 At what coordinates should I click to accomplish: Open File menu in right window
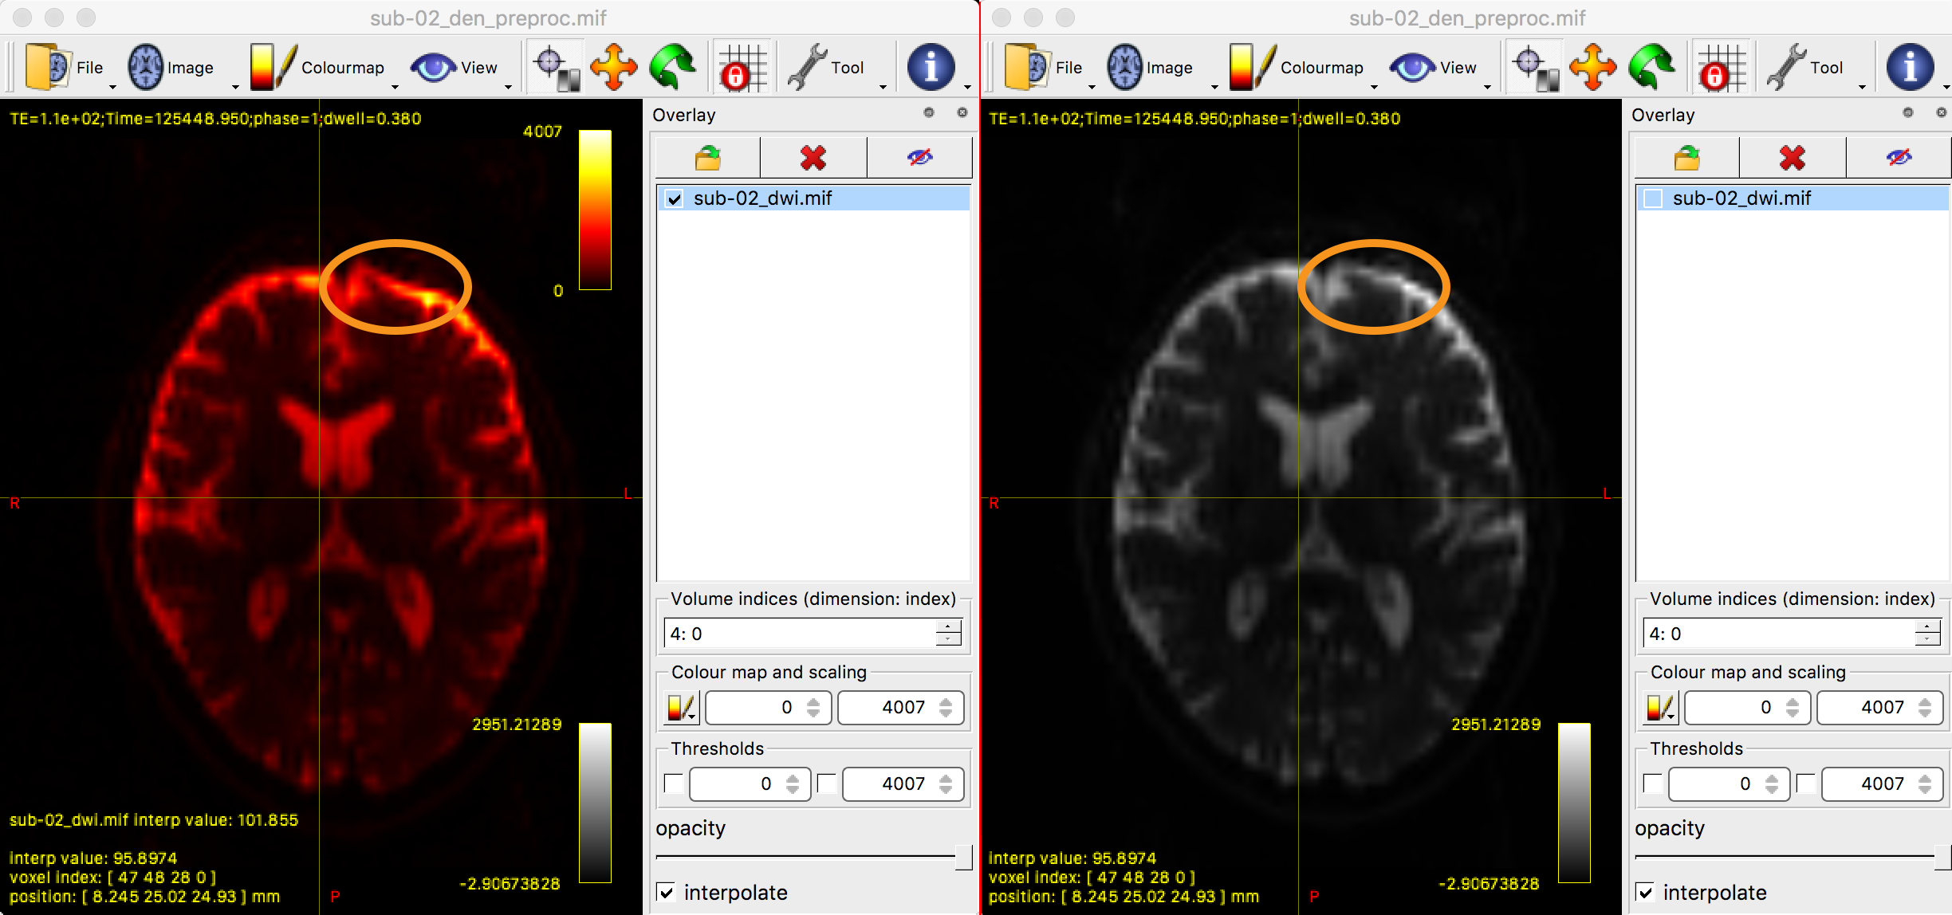[x=1048, y=67]
